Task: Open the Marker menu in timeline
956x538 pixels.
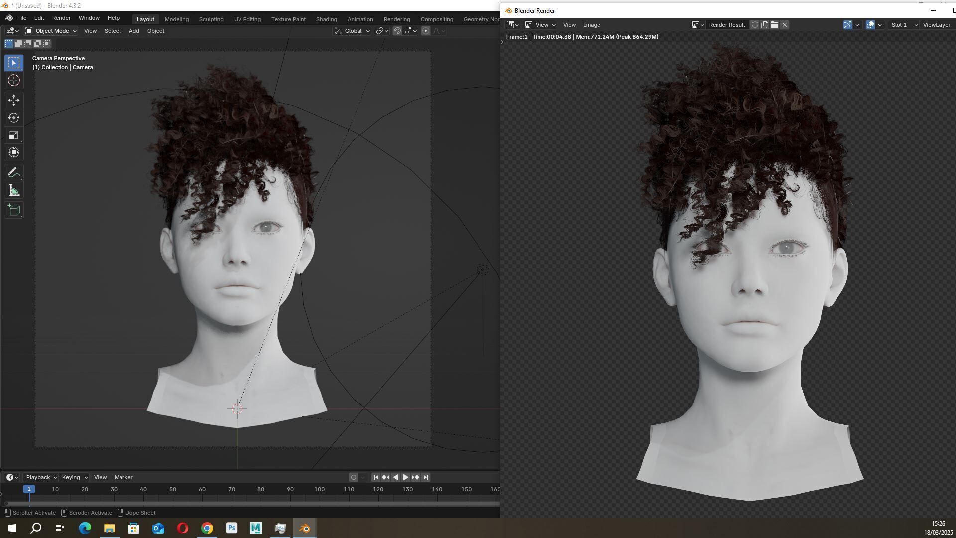Action: click(123, 477)
